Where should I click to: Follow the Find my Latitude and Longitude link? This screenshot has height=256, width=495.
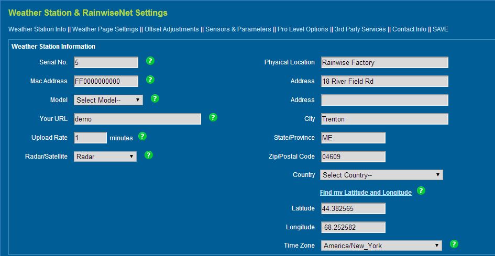coord(366,193)
